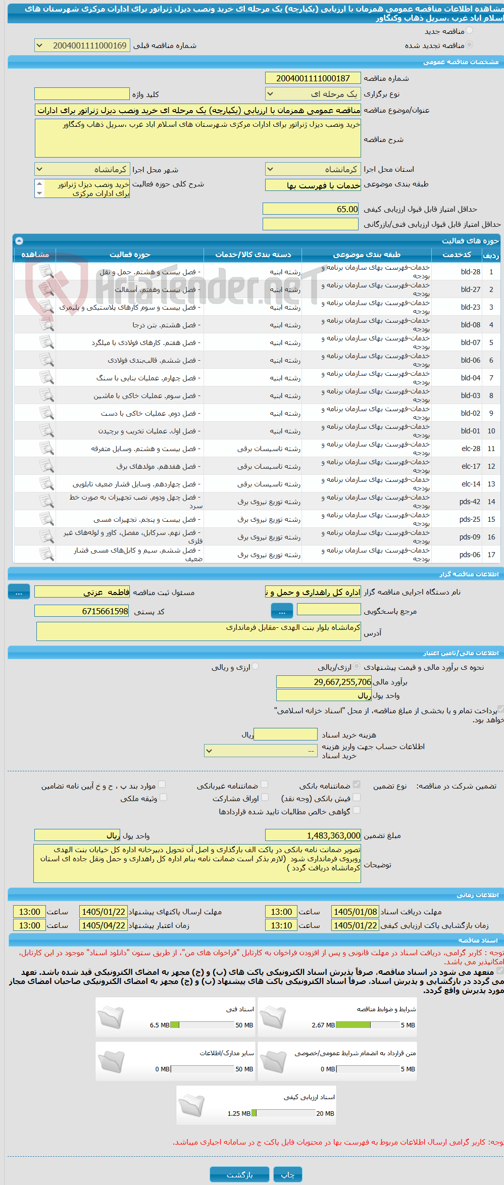Collapse the حوزه های فعالیت section icon
The image size is (504, 1185).
(x=19, y=241)
